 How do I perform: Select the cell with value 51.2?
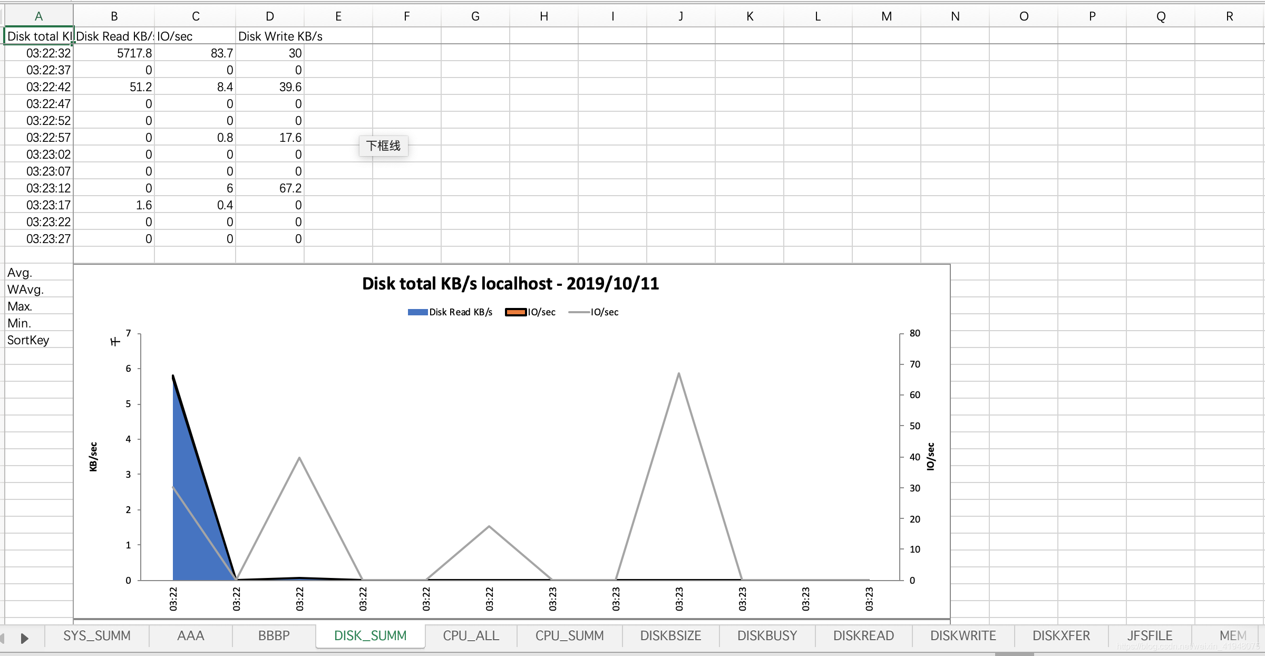tap(114, 86)
